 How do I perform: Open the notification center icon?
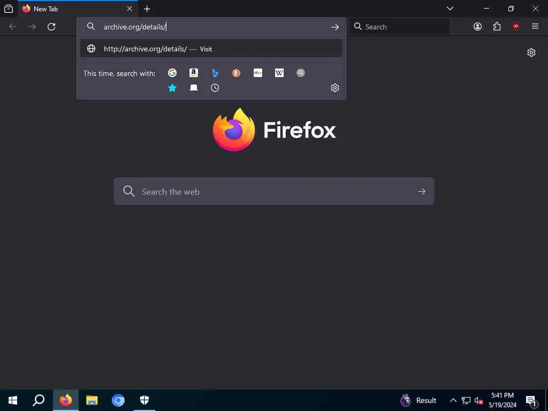[x=531, y=400]
